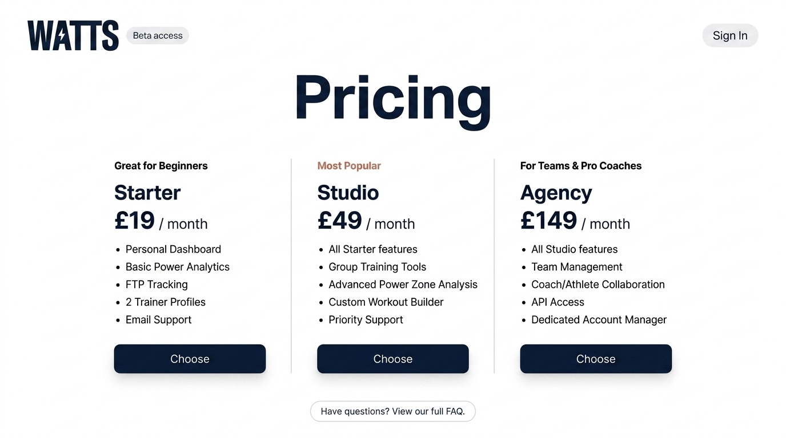Click the £19 / month price
Viewport: 786px width, 438px height.
tap(161, 221)
